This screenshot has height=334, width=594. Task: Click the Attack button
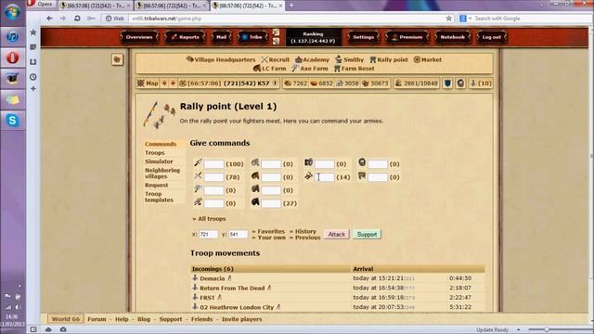(336, 235)
